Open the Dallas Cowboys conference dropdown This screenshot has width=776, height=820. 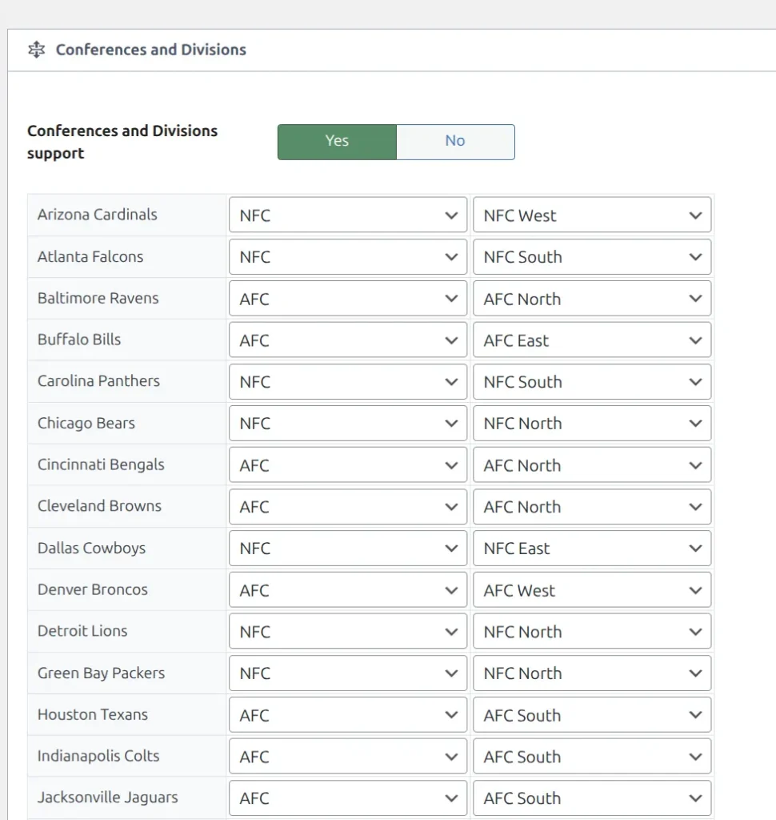tap(347, 548)
